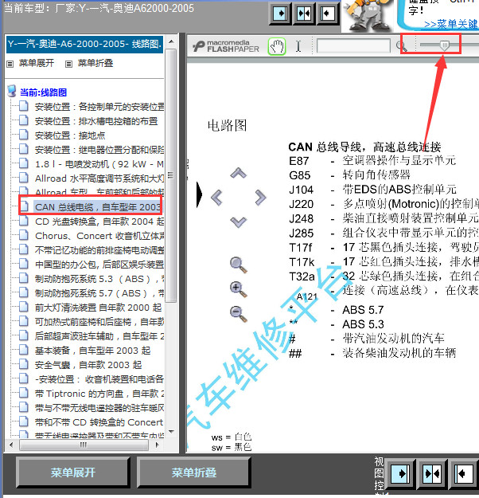The height and width of the screenshot is (498, 479).
Task: Select the 当前:线路图 root node
Action: (43, 92)
